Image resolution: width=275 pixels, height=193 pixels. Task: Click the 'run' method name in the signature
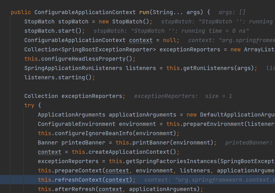click(x=144, y=12)
